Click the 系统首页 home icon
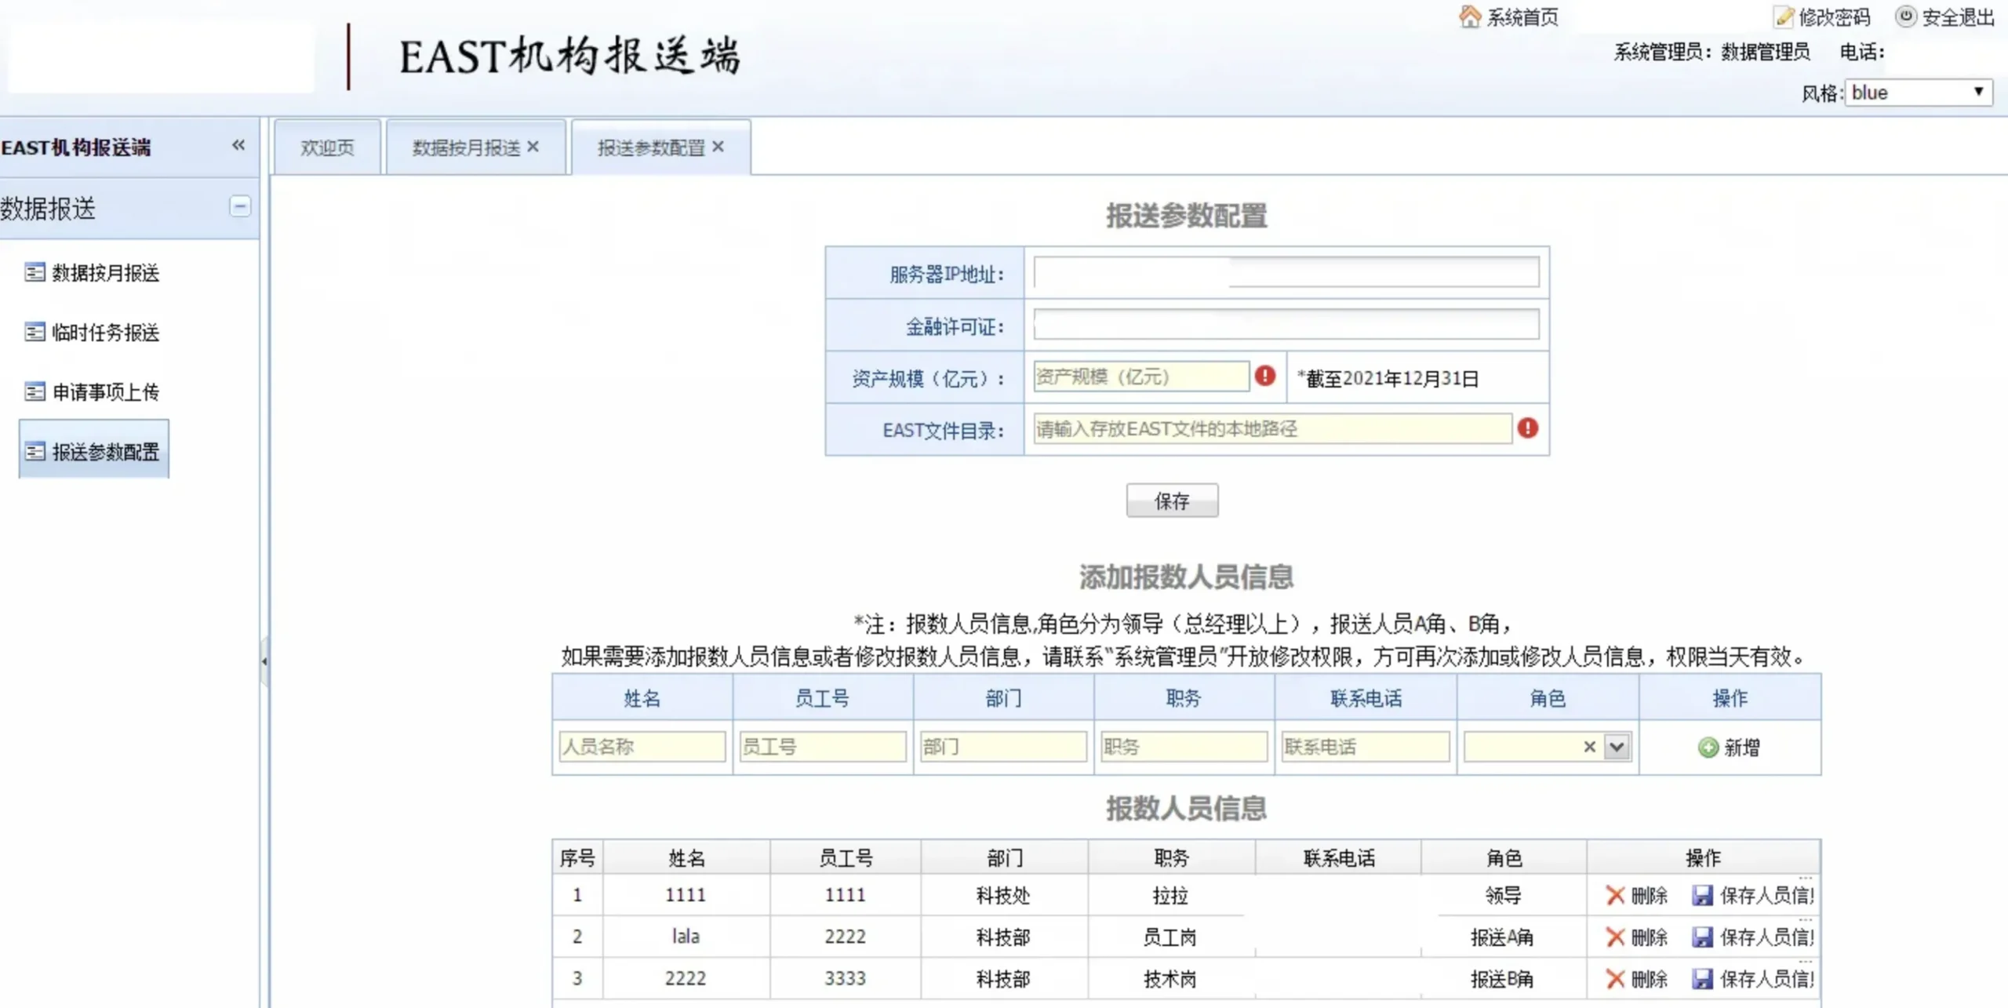 coord(1469,16)
